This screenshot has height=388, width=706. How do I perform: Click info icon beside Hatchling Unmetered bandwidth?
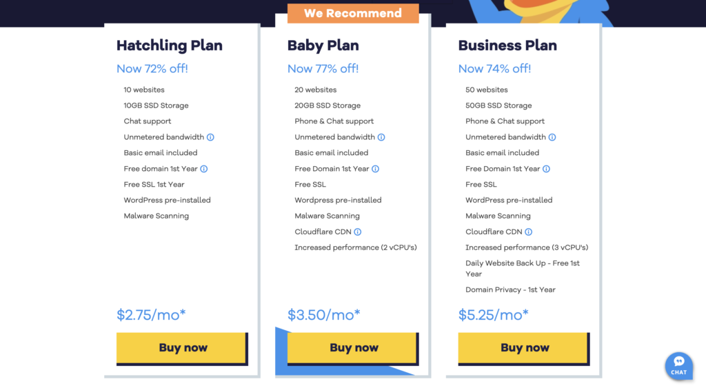click(x=210, y=137)
